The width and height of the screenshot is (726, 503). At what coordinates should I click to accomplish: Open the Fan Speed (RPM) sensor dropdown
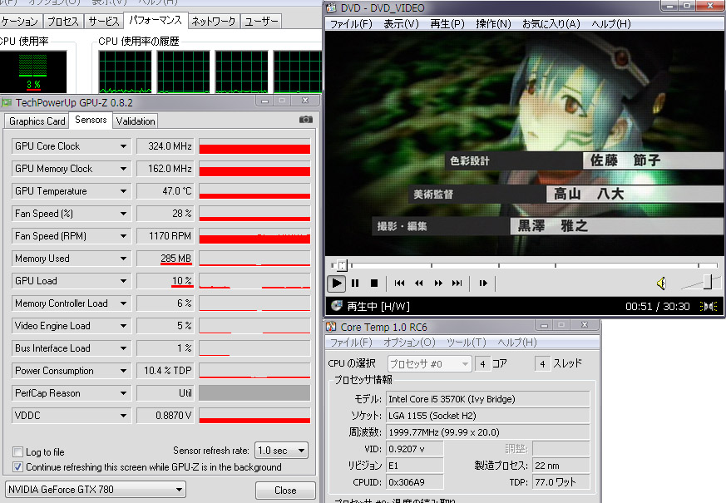[x=123, y=236]
